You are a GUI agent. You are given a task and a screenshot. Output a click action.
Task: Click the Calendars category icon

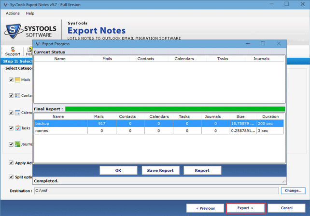pos(17,113)
